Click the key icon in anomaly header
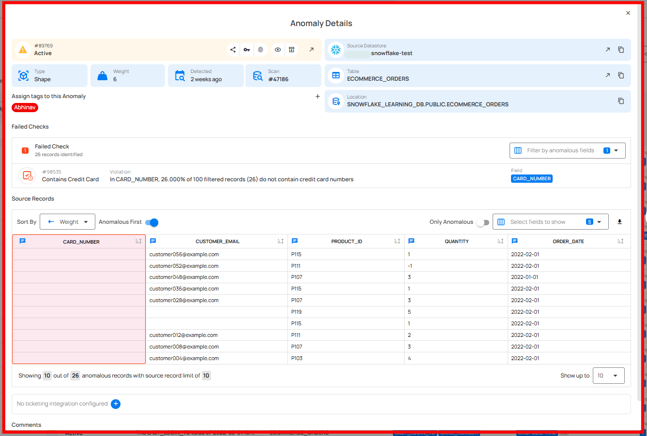Viewport: 647px width, 436px height. pyautogui.click(x=247, y=50)
